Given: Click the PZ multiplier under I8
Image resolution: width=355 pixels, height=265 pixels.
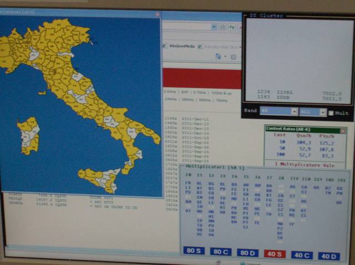Looking at the screenshot, I should 280,228.
